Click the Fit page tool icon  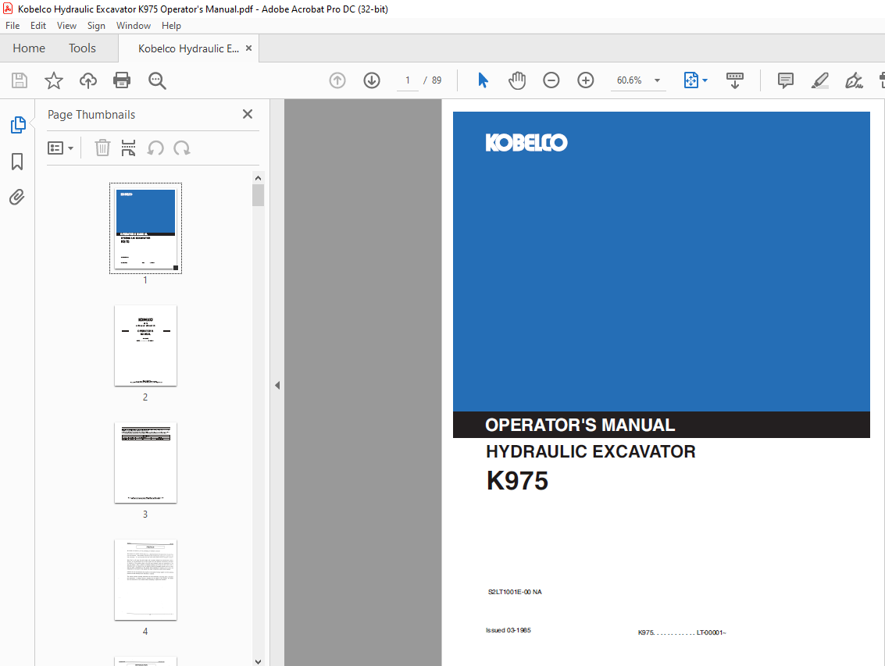coord(691,80)
